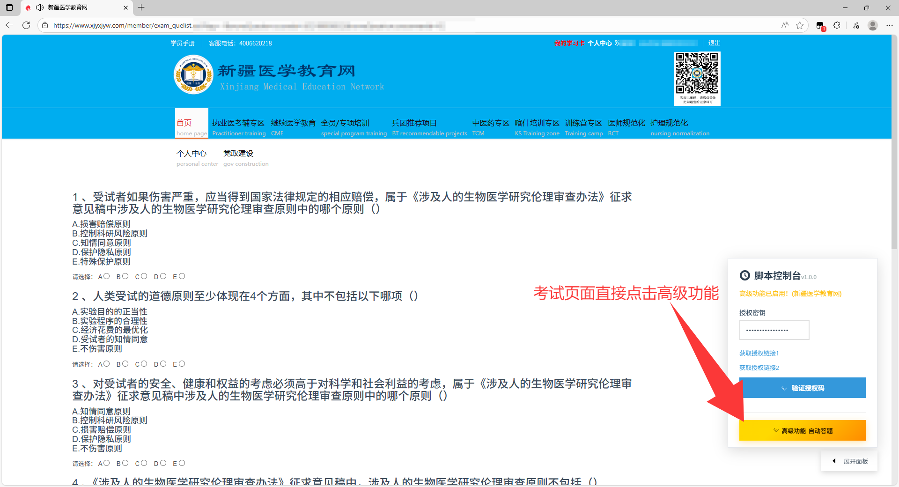Image resolution: width=899 pixels, height=487 pixels.
Task: Open the browser profile avatar
Action: pos(872,25)
